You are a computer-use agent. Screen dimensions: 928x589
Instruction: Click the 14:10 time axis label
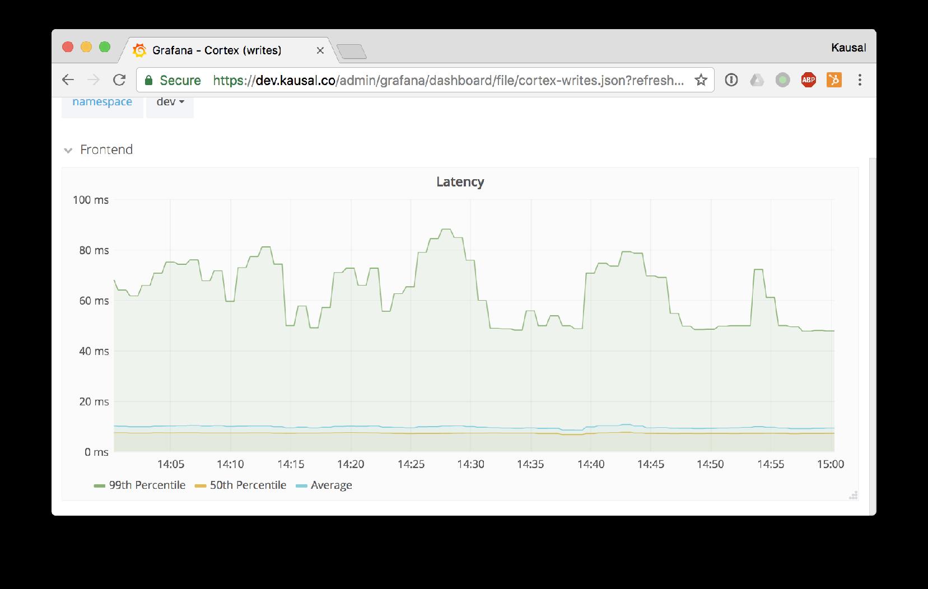pos(230,464)
